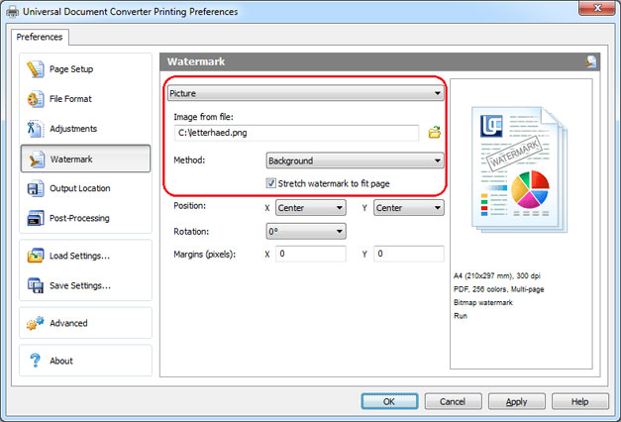Click the Margins Y input field
This screenshot has width=621, height=422.
pyautogui.click(x=409, y=254)
